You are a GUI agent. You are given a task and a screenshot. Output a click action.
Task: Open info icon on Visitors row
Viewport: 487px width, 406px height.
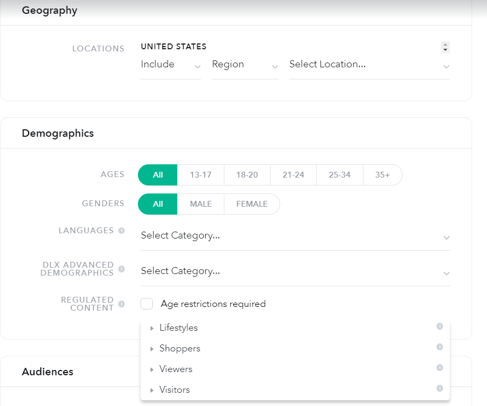(439, 388)
